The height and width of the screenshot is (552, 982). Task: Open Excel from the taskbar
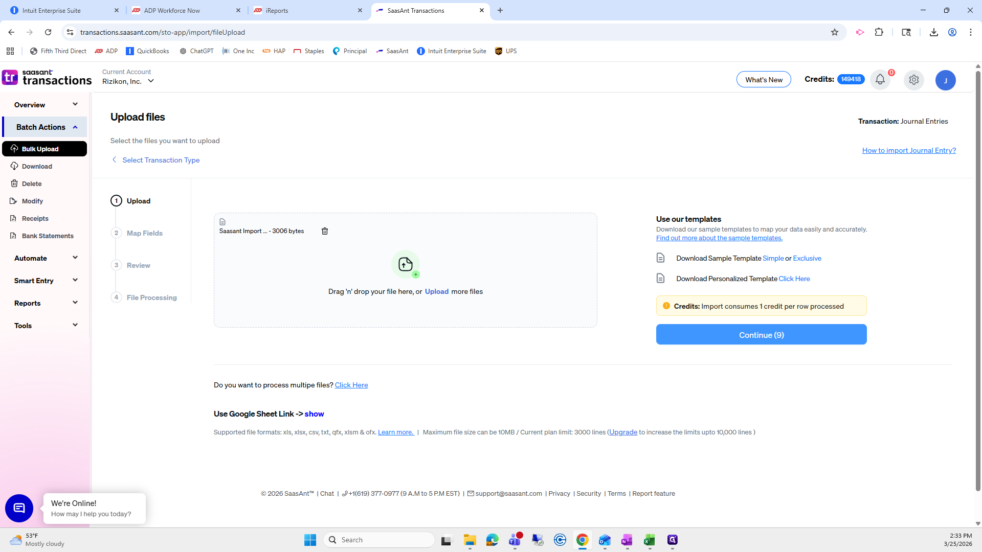650,540
